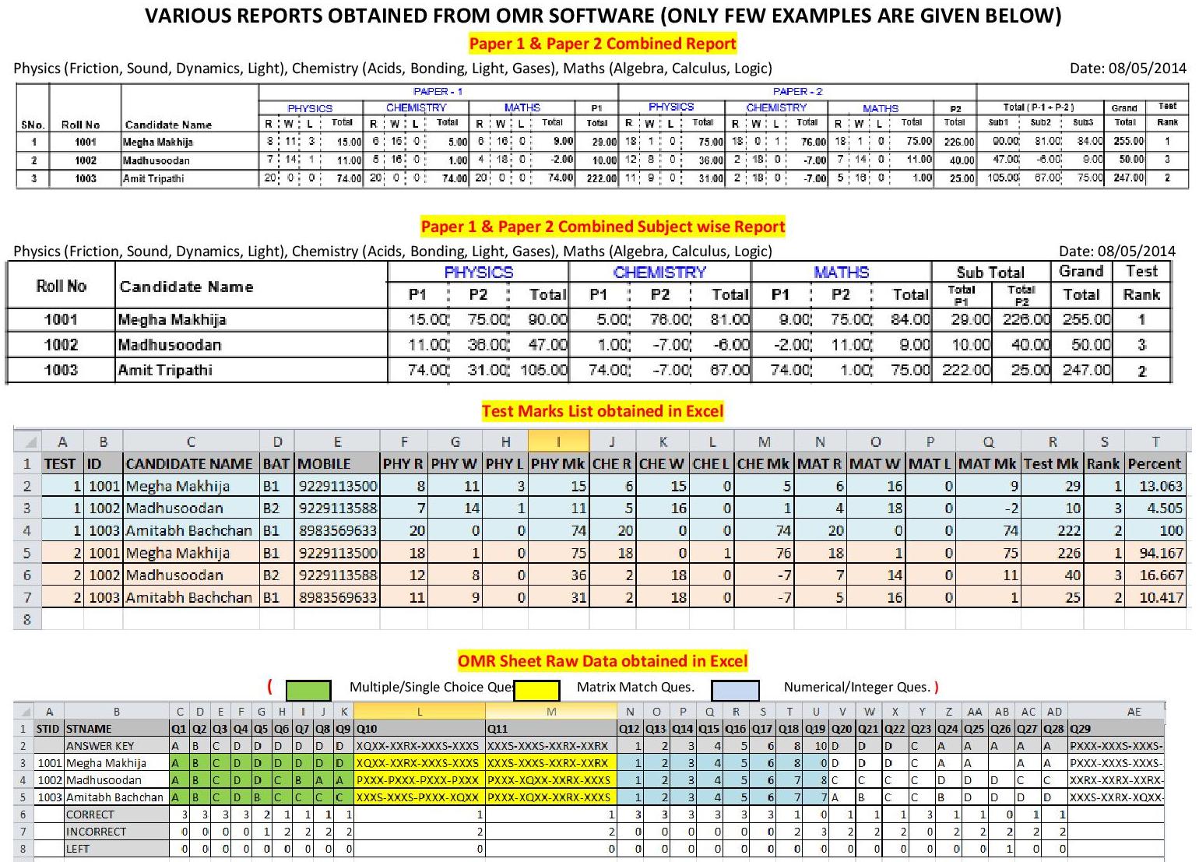Click the cell with percent 94.167

[x=1155, y=553]
